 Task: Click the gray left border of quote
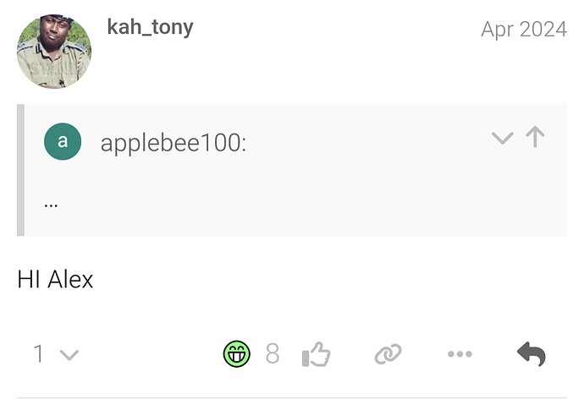click(x=20, y=170)
